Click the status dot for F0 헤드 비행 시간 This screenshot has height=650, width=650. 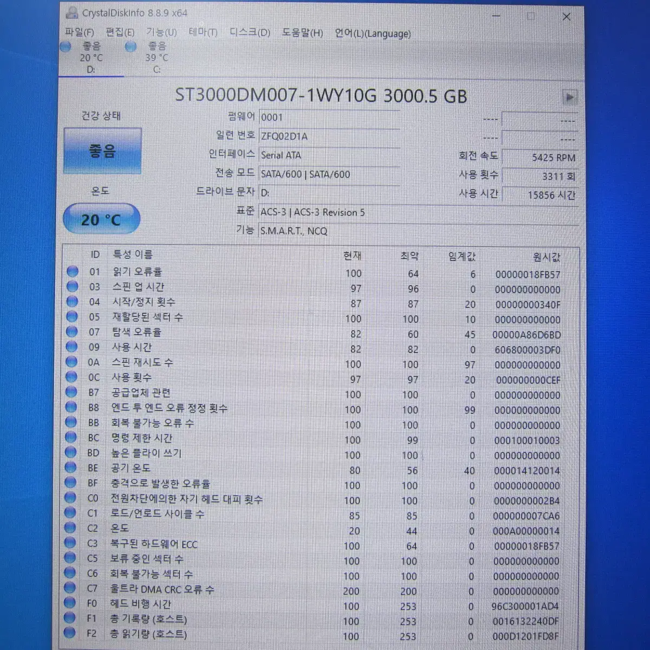point(69,603)
